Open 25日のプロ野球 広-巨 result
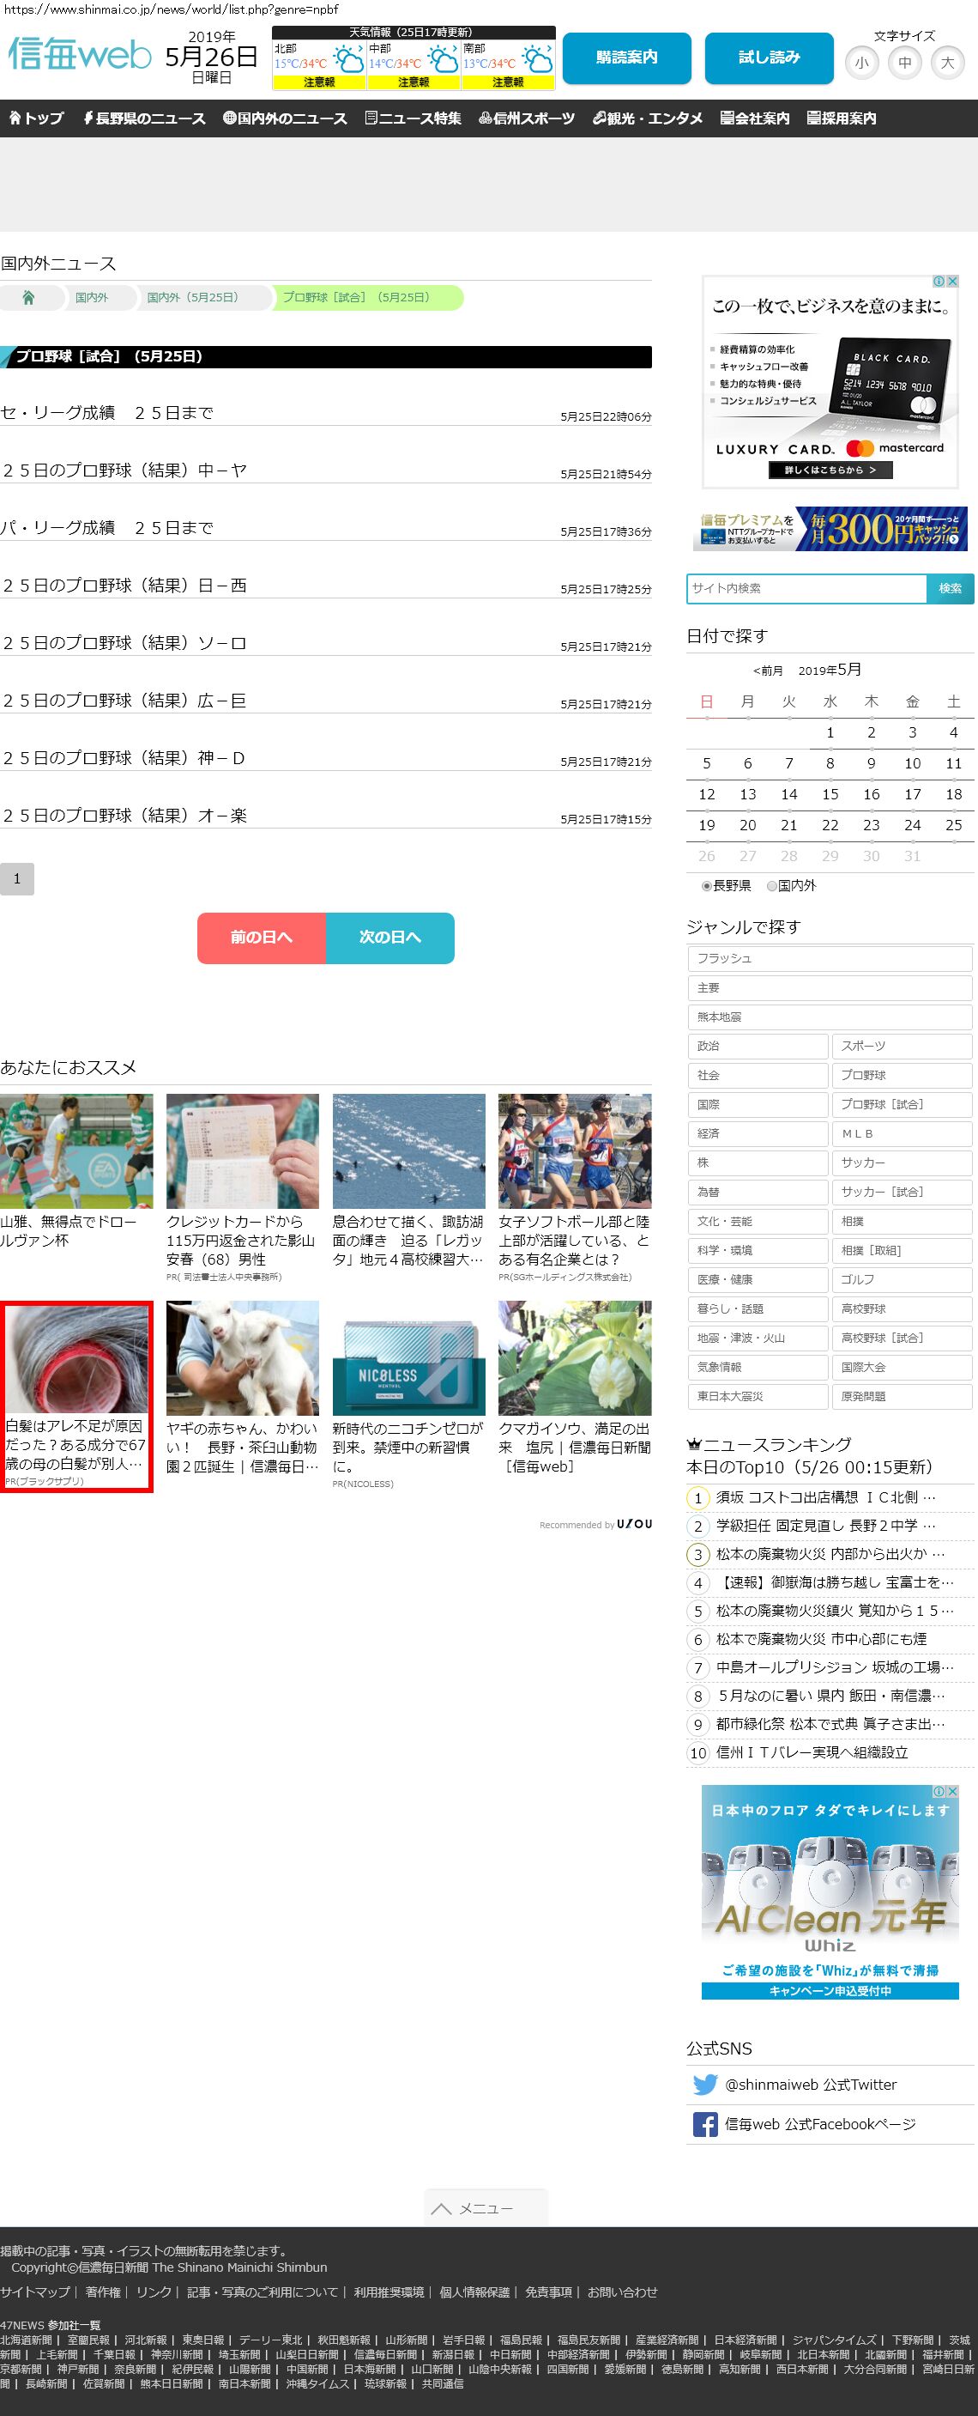This screenshot has width=978, height=2416. pyautogui.click(x=124, y=701)
